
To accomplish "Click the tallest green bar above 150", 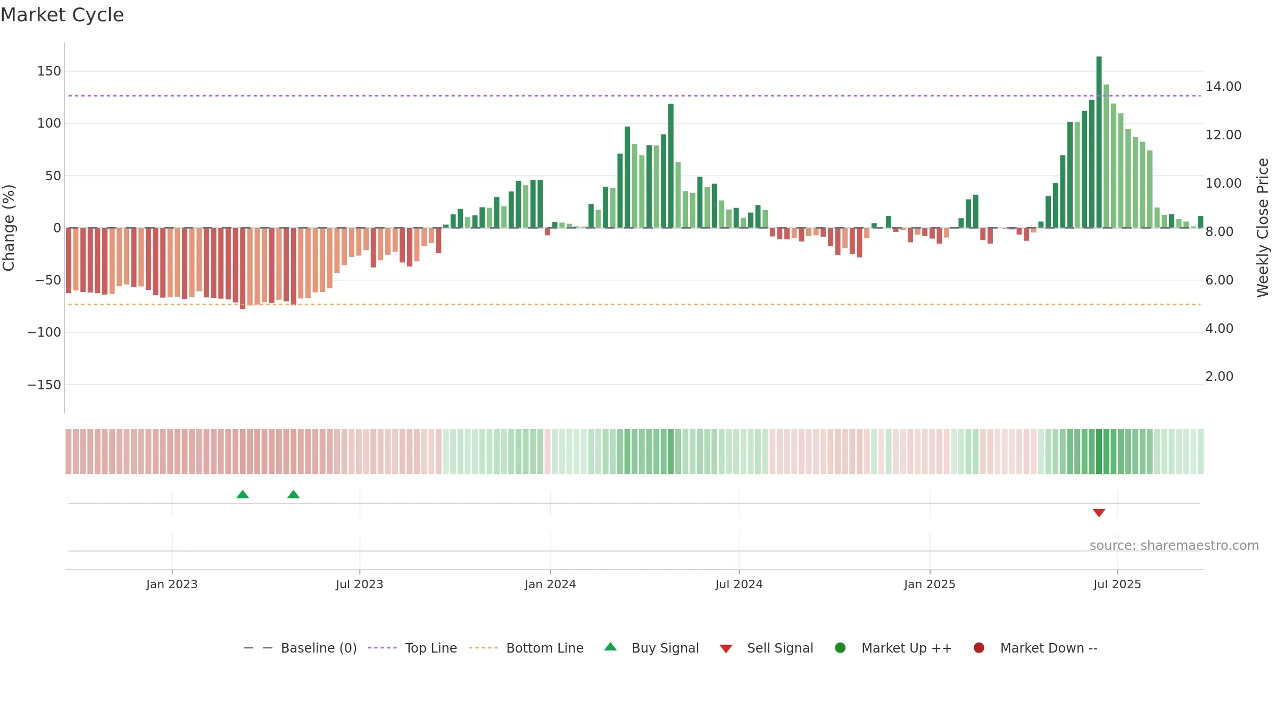I will [1099, 142].
